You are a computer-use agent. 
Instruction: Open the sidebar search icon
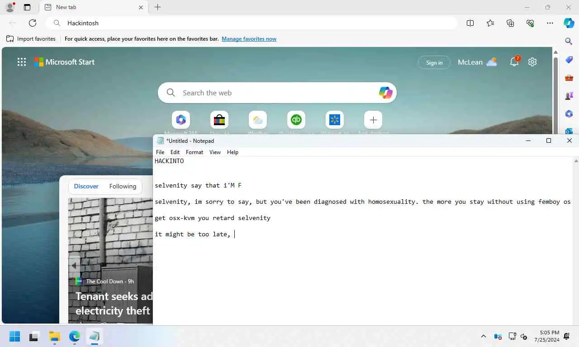(x=569, y=42)
